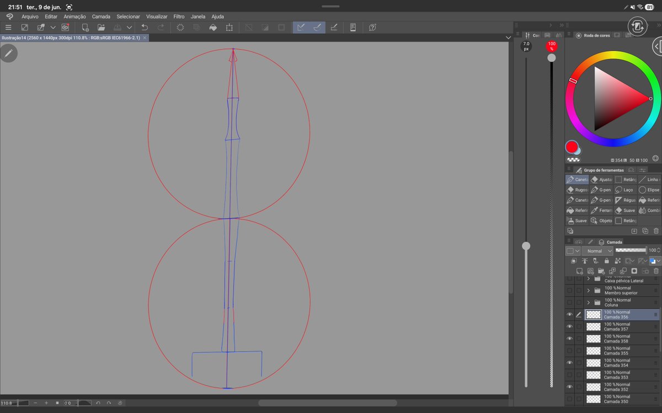This screenshot has width=662, height=413.
Task: Show layer Camada 355
Action: coord(570,351)
